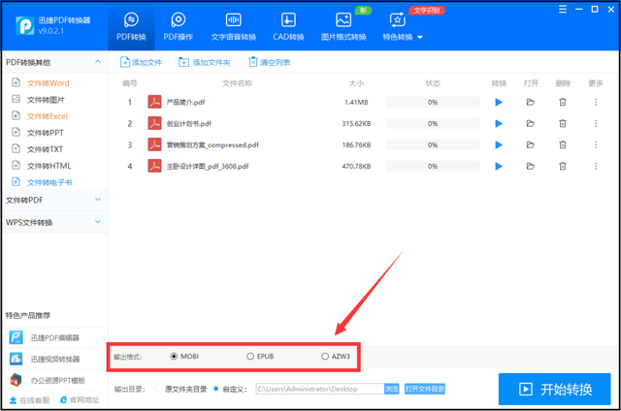Open 在线客服 support link
621x411 pixels.
(x=30, y=400)
